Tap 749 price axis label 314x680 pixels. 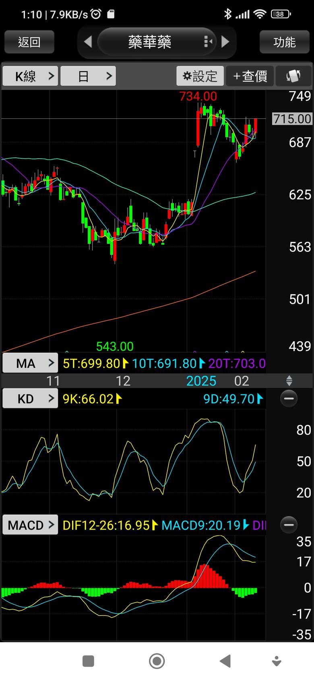pos(300,96)
